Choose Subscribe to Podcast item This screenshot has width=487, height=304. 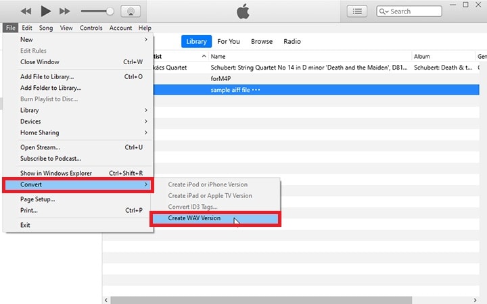(x=78, y=159)
